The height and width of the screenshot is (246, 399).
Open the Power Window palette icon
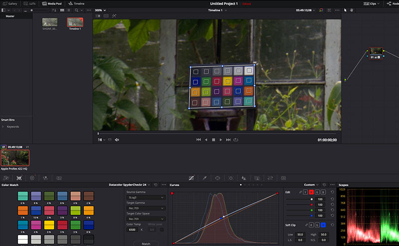click(x=217, y=178)
